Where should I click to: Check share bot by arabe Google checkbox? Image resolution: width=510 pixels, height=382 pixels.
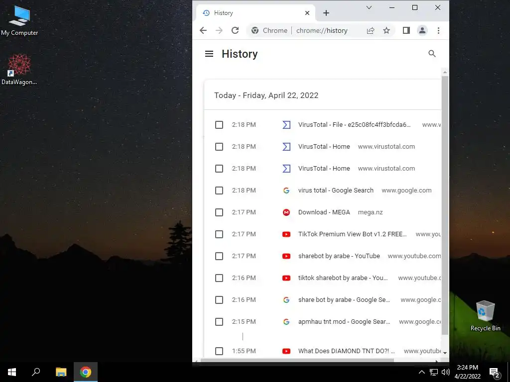pos(219,300)
